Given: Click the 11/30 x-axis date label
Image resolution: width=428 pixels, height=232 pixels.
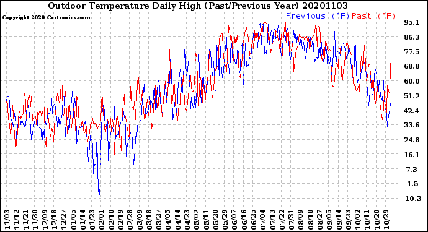Looking at the screenshot, I should tap(35, 220).
